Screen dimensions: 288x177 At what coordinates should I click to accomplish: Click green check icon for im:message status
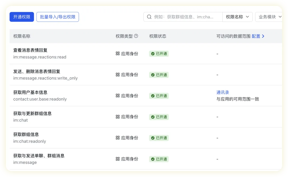[x=153, y=159]
